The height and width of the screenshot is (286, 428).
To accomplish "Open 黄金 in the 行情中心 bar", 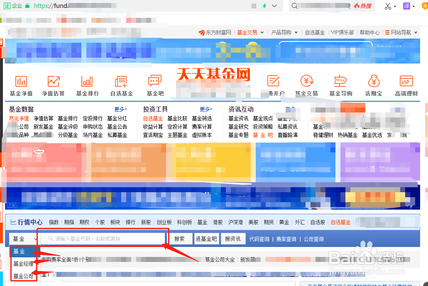I will click(284, 222).
